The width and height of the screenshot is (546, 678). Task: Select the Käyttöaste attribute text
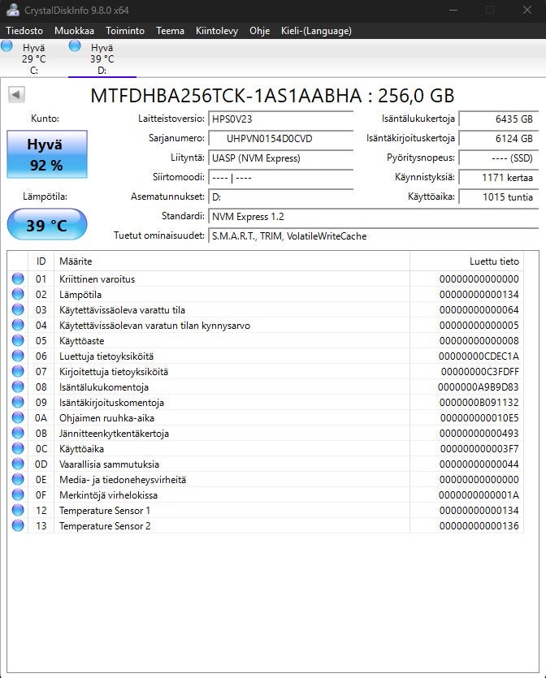[82, 341]
